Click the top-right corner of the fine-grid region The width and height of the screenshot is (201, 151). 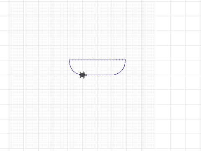pyautogui.click(x=156, y=1)
